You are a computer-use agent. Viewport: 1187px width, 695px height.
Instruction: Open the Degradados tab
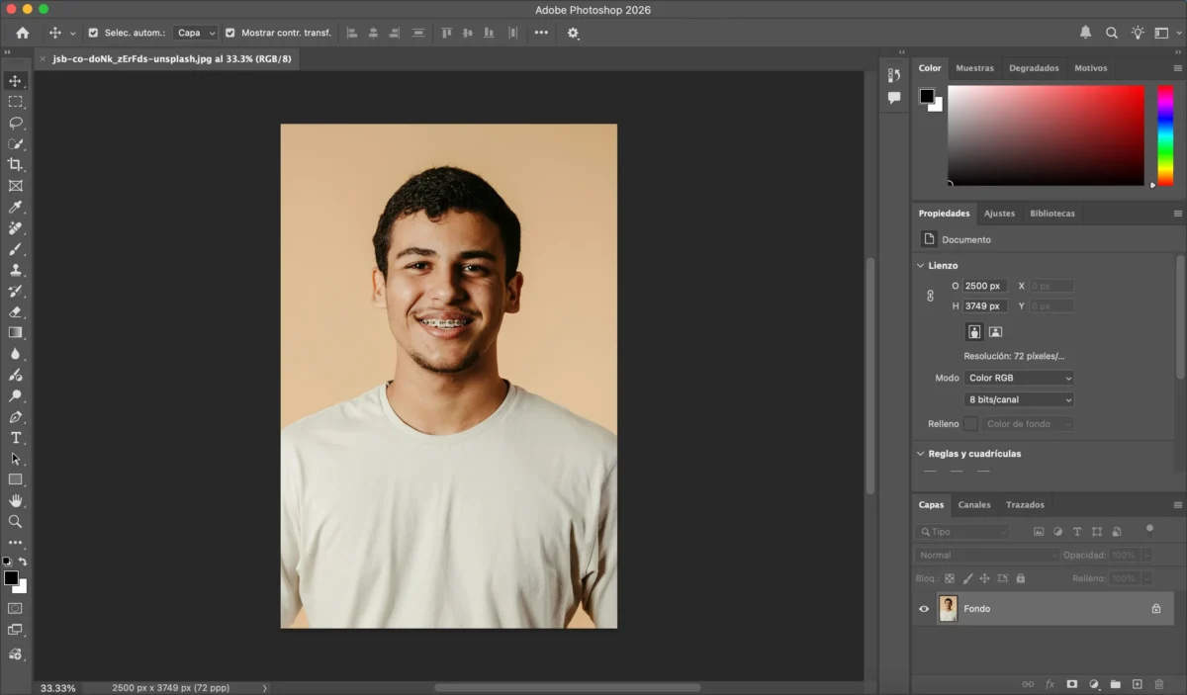[1034, 68]
